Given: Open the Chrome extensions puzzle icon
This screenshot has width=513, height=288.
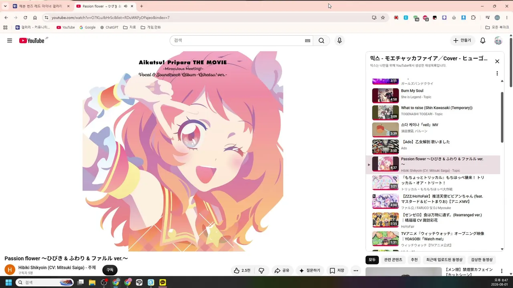Looking at the screenshot, I should (x=473, y=18).
